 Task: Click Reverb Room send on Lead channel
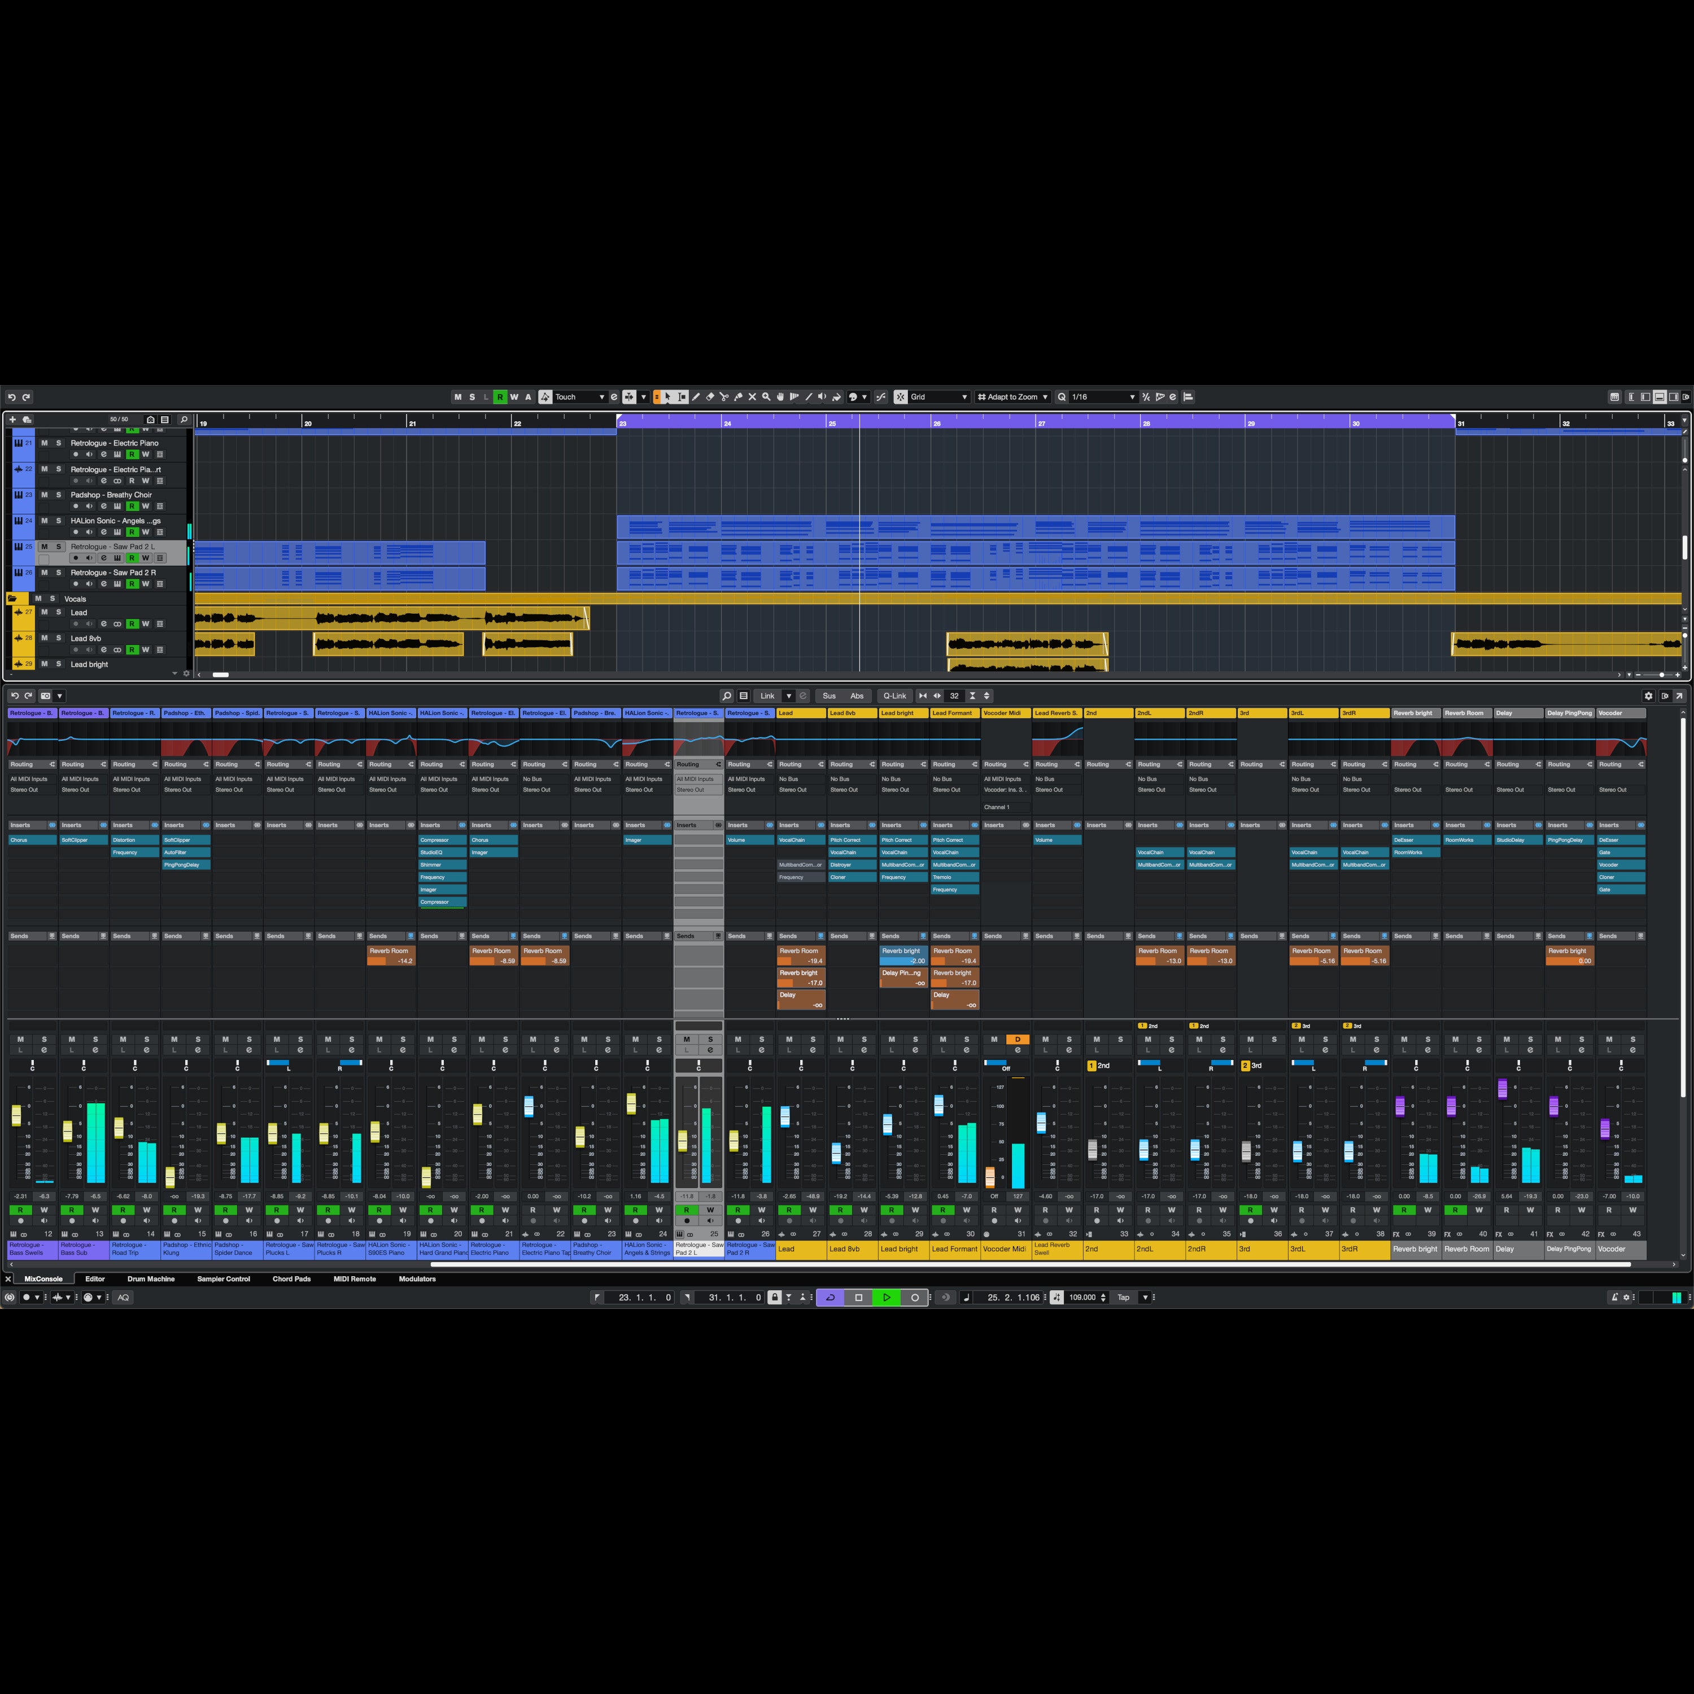click(x=801, y=956)
